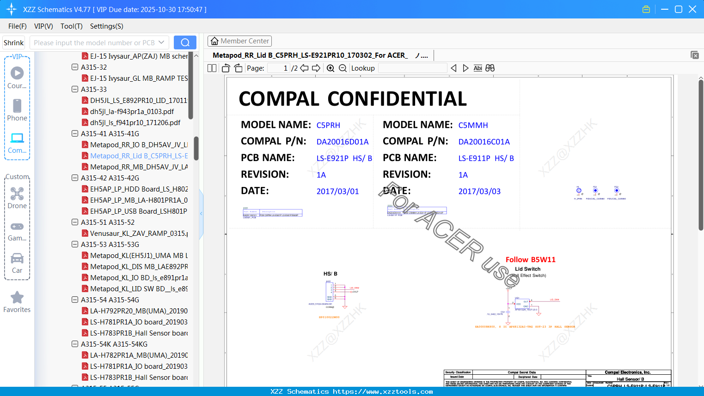This screenshot has height=396, width=704.
Task: Zoom out of the schematic
Action: click(343, 68)
